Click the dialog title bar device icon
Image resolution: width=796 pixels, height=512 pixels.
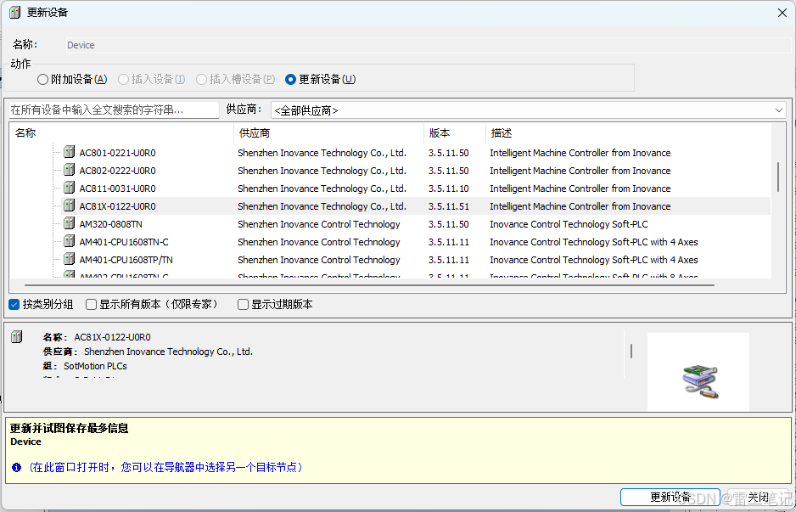click(x=15, y=13)
